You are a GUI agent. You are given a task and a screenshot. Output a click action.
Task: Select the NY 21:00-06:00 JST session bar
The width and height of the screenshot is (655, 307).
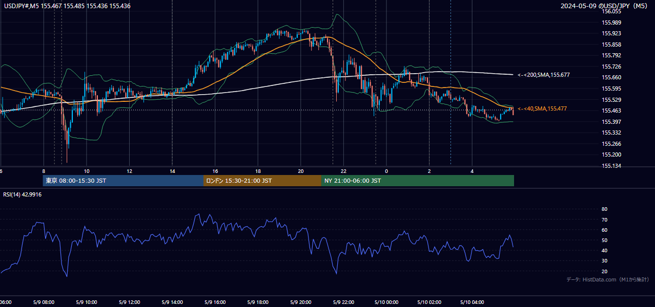click(x=418, y=181)
